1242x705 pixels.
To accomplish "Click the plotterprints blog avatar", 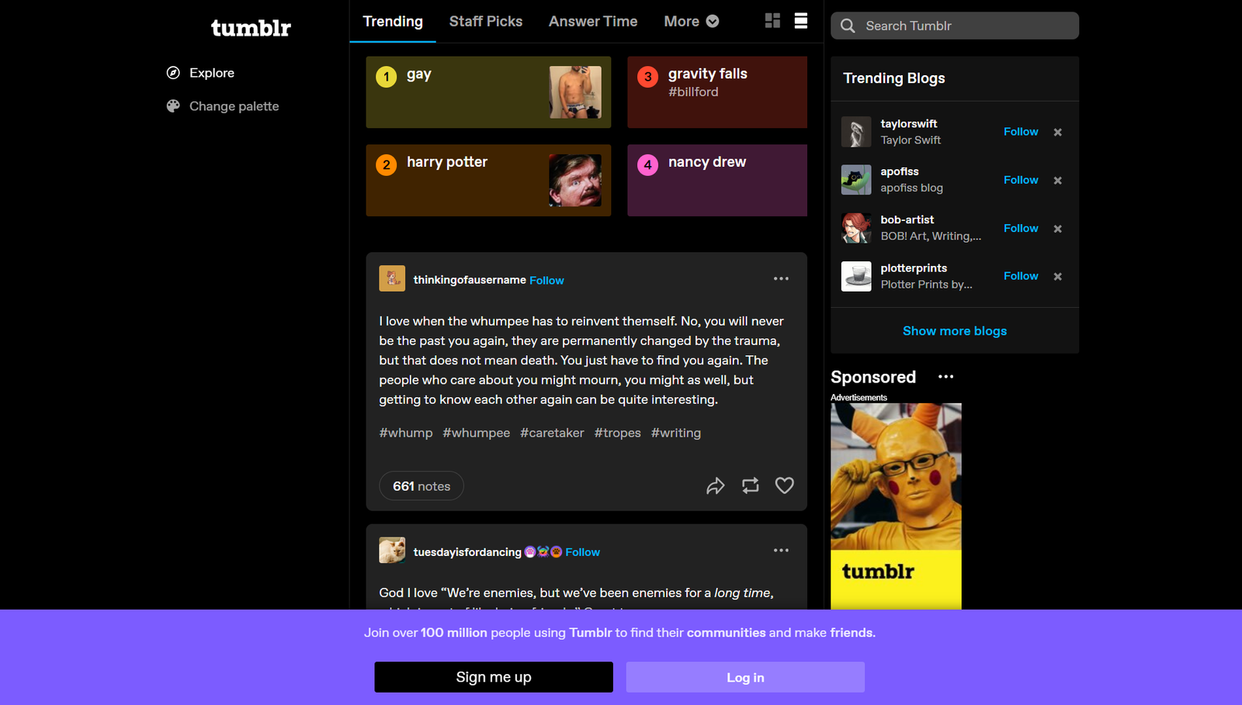I will pos(856,276).
